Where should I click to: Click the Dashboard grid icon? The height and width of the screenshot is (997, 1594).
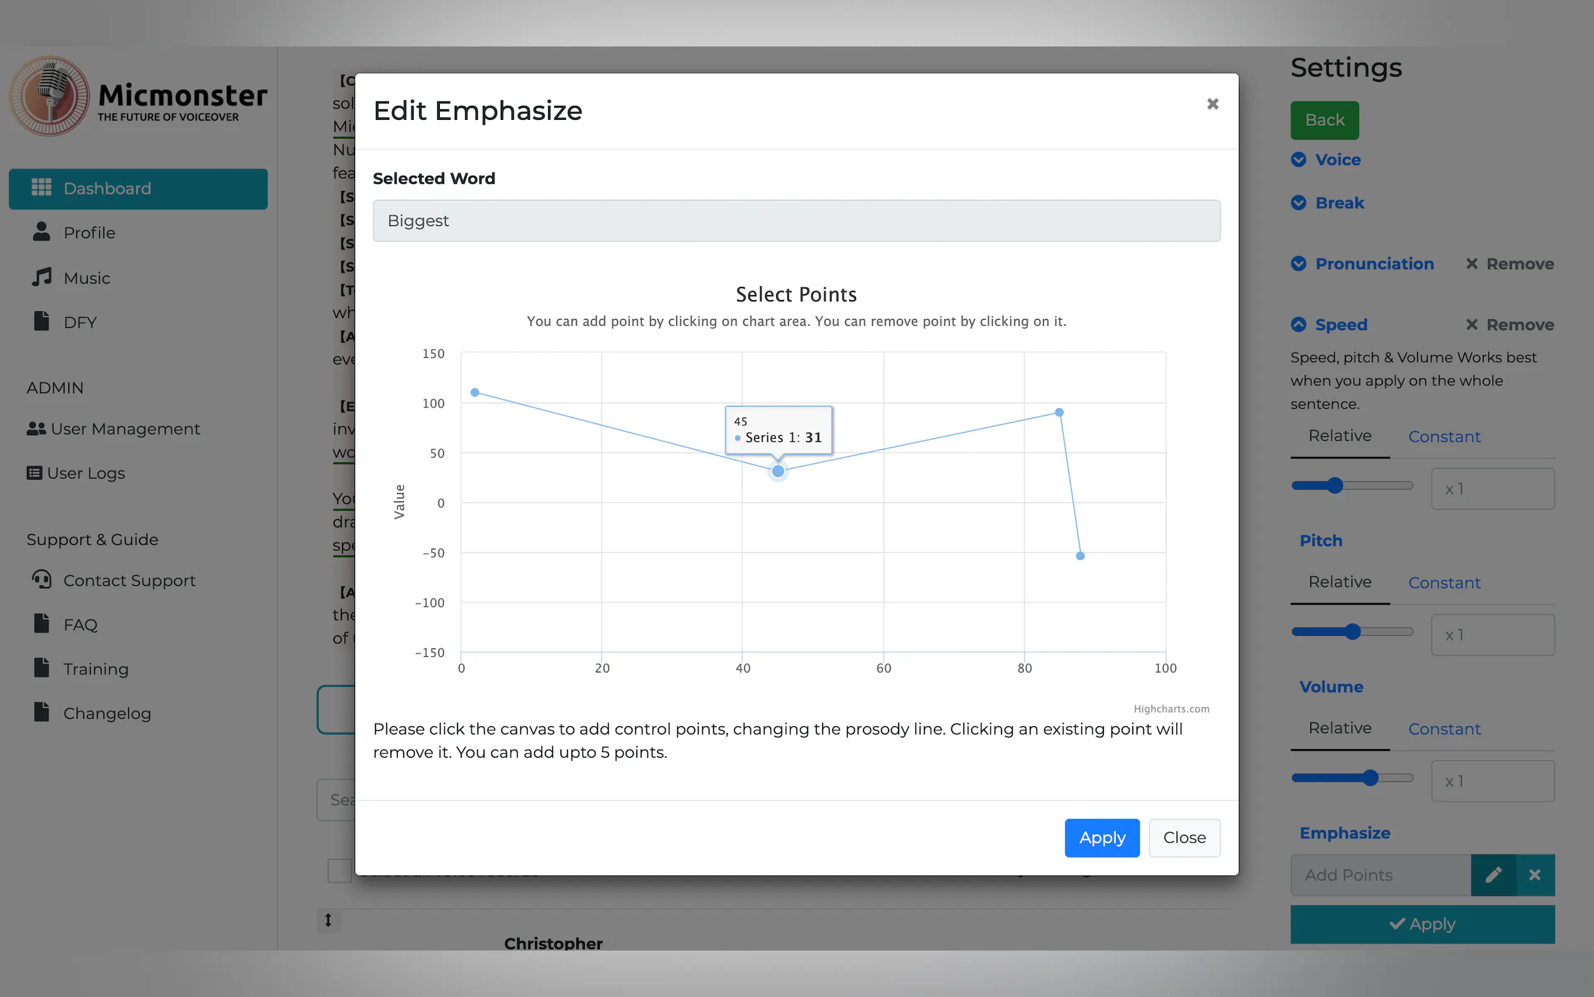pyautogui.click(x=41, y=188)
